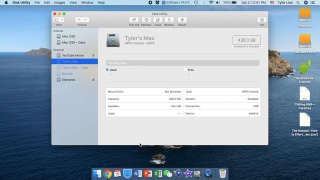Click Tyler Liao user name in menu bar
This screenshot has height=180, width=320.
click(x=285, y=2)
